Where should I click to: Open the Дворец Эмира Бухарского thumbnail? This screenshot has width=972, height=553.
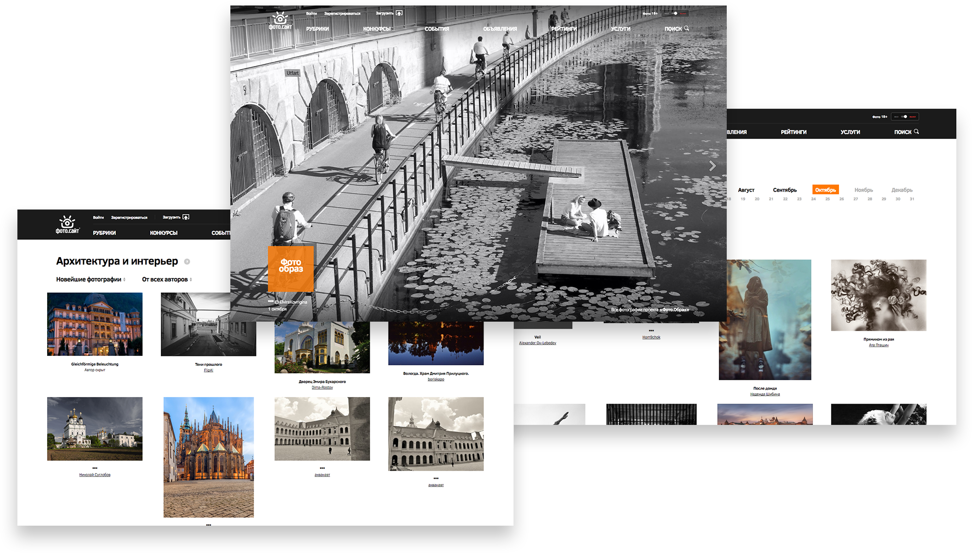(322, 347)
